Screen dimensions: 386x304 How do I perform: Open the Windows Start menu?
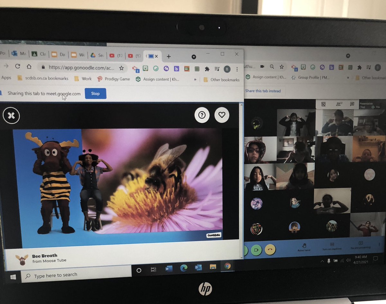(13, 277)
